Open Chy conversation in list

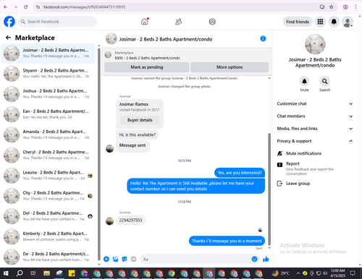click(48, 196)
